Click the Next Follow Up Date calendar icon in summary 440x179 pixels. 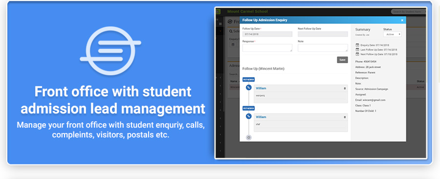(x=357, y=54)
